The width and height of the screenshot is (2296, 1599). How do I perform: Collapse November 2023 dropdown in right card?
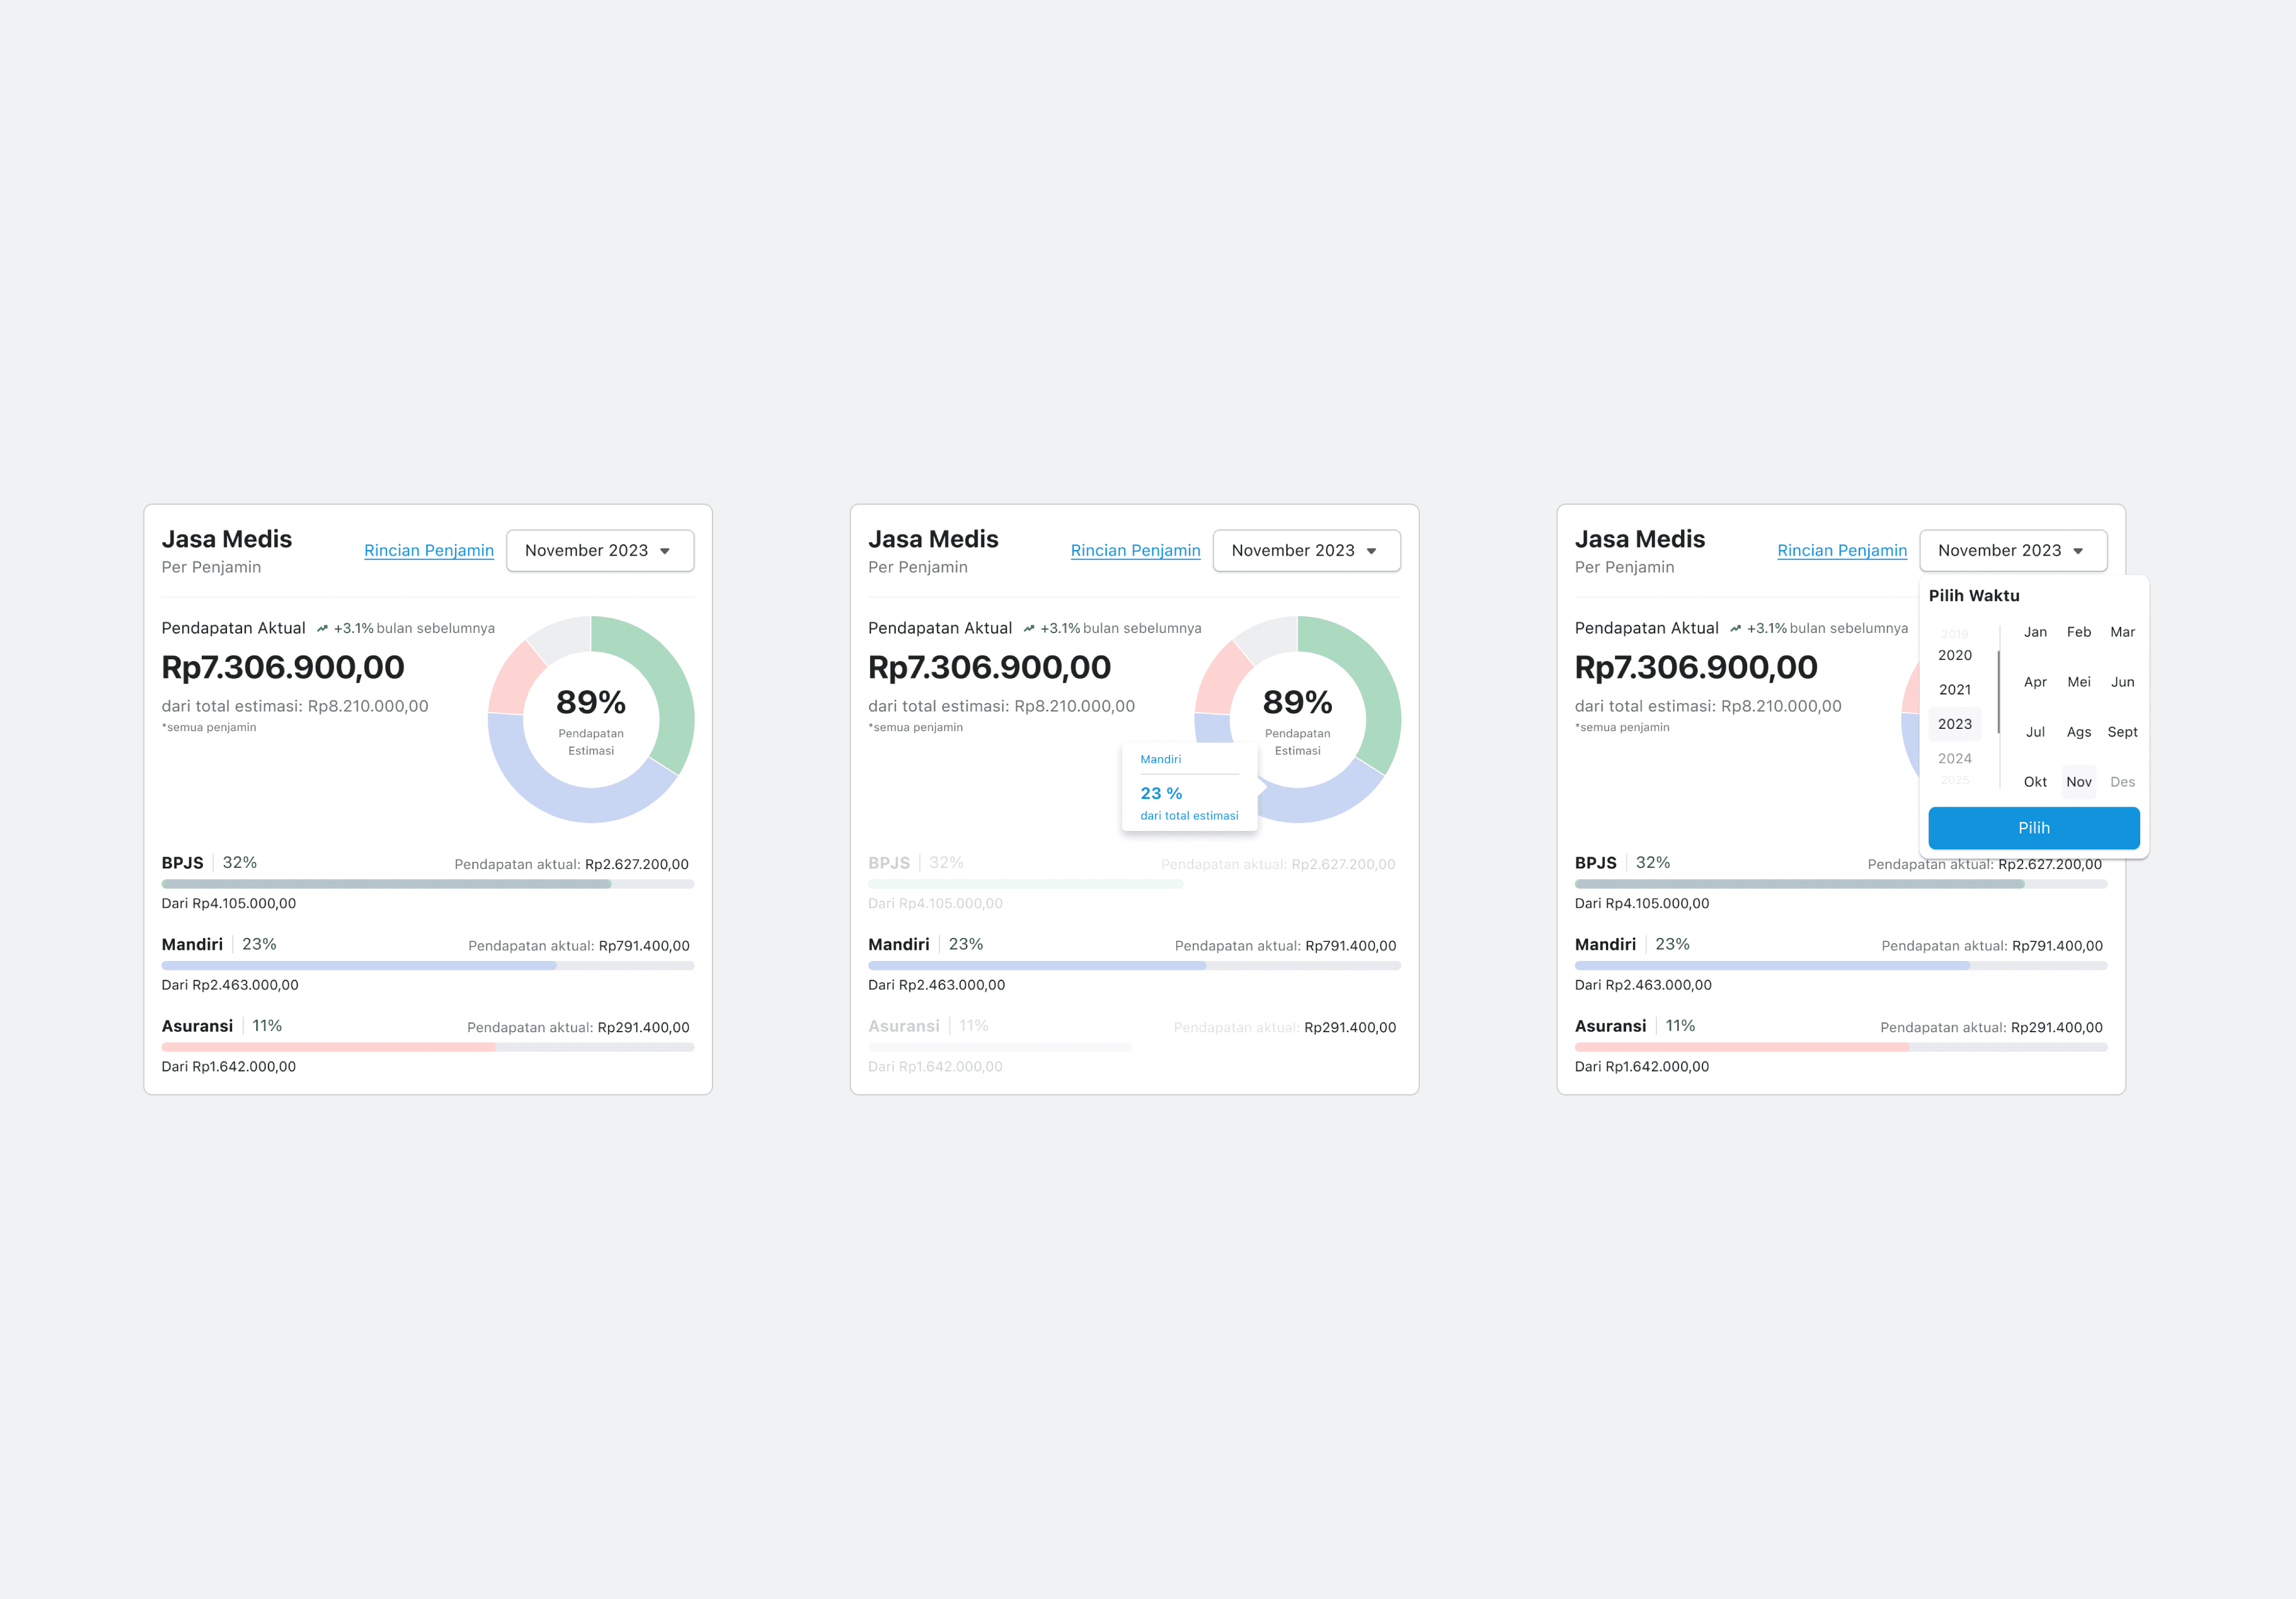coord(2012,551)
